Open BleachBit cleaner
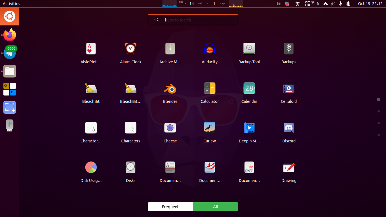 [x=91, y=93]
